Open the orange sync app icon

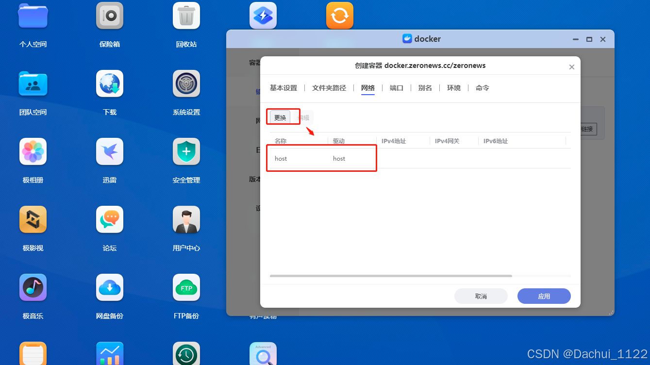[x=340, y=16]
